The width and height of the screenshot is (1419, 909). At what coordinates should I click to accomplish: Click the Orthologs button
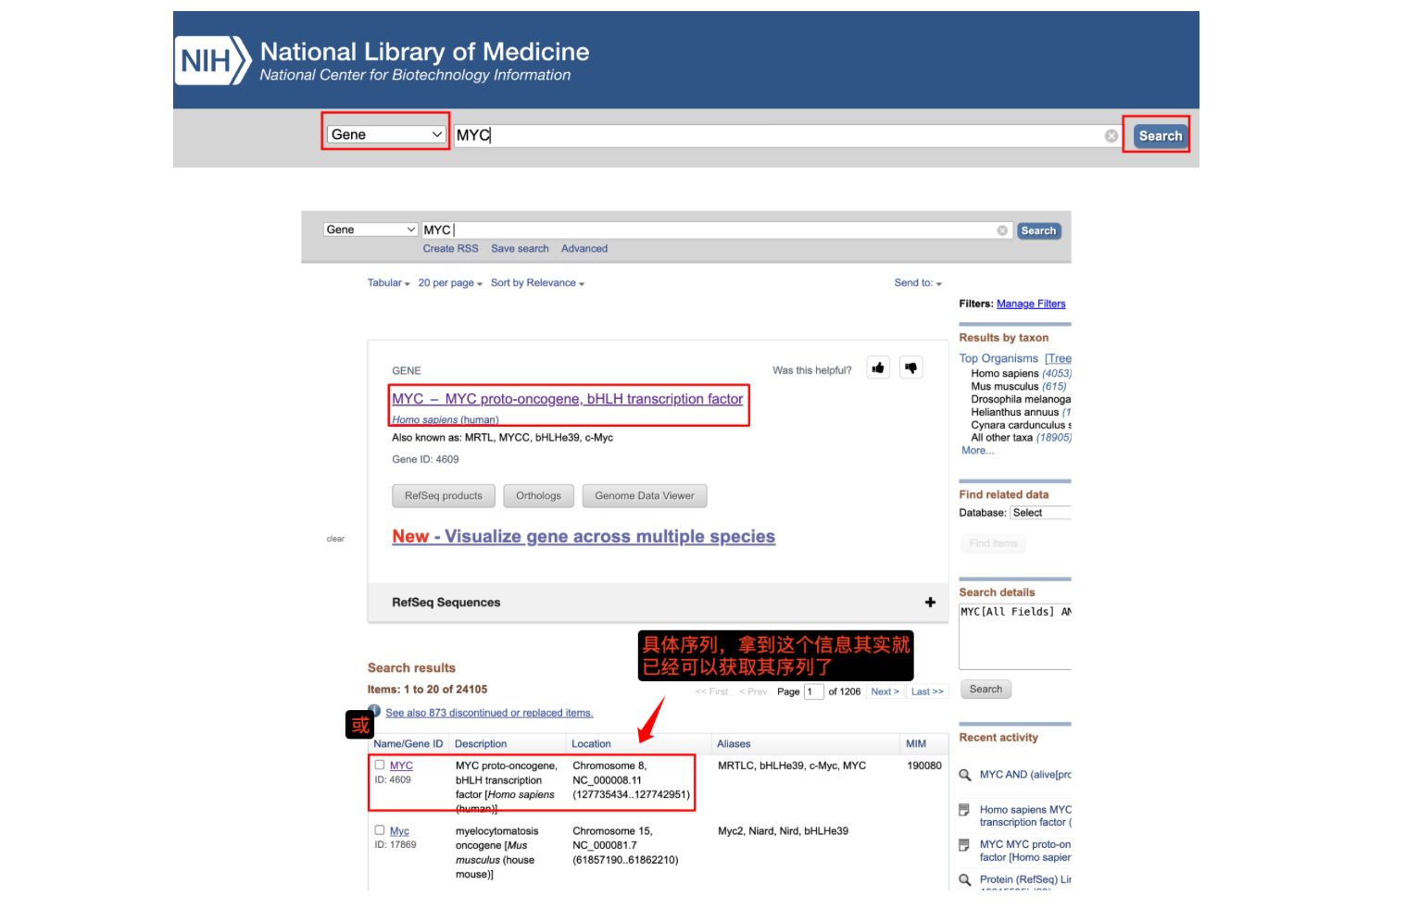[539, 496]
